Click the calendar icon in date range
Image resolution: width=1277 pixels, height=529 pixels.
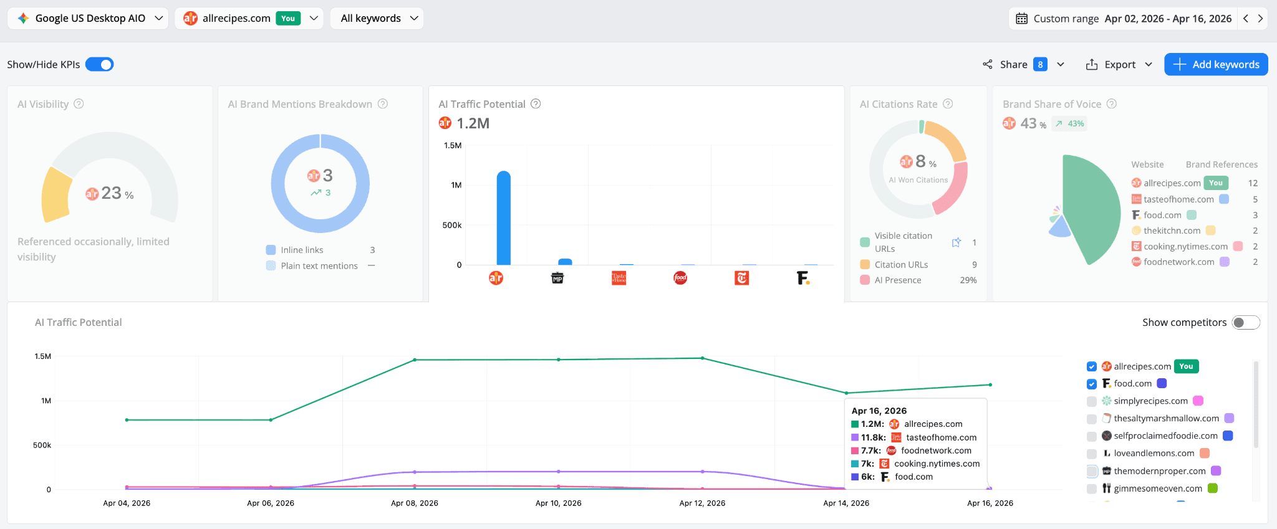pos(1021,19)
